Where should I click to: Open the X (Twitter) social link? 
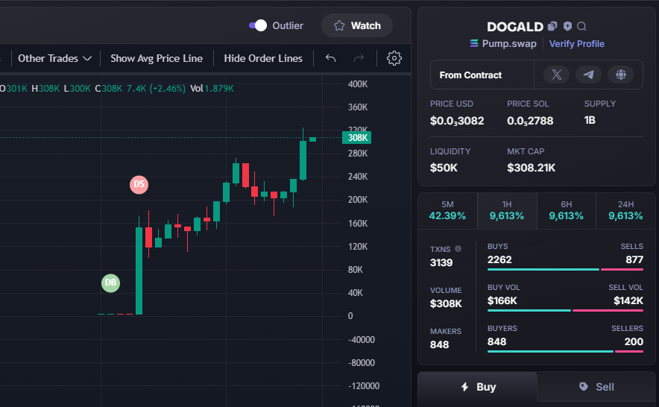pyautogui.click(x=556, y=75)
